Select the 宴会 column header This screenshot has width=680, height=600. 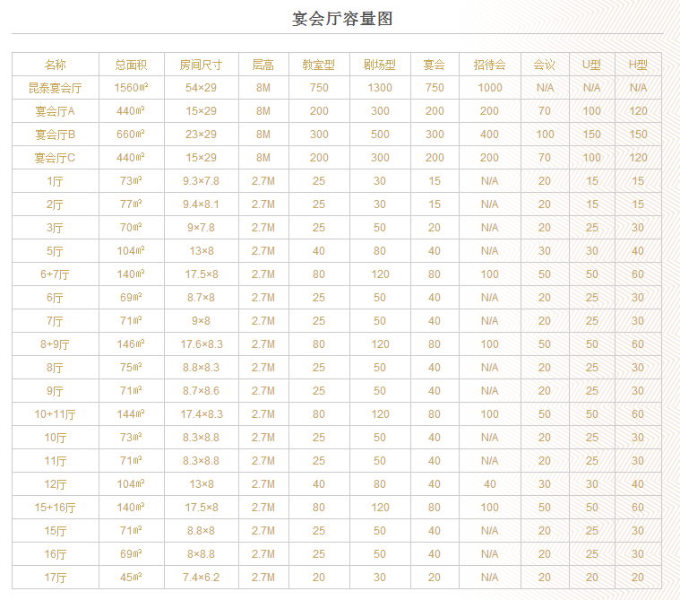coord(435,65)
